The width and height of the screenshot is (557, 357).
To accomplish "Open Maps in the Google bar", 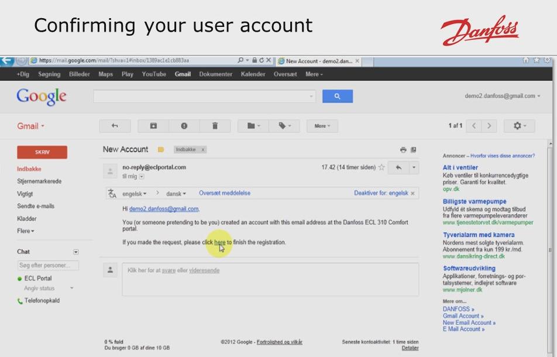I will pos(106,74).
